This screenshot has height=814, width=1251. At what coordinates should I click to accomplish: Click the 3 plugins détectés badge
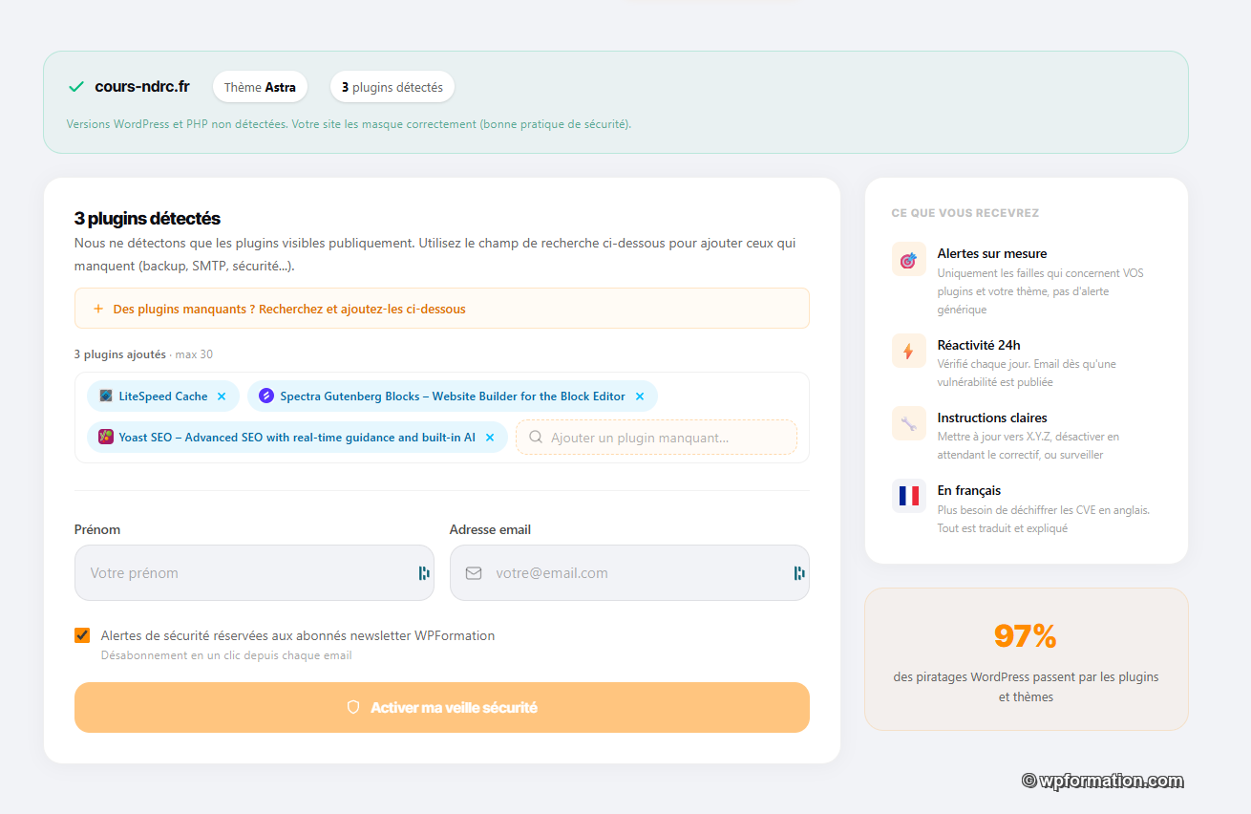click(392, 87)
